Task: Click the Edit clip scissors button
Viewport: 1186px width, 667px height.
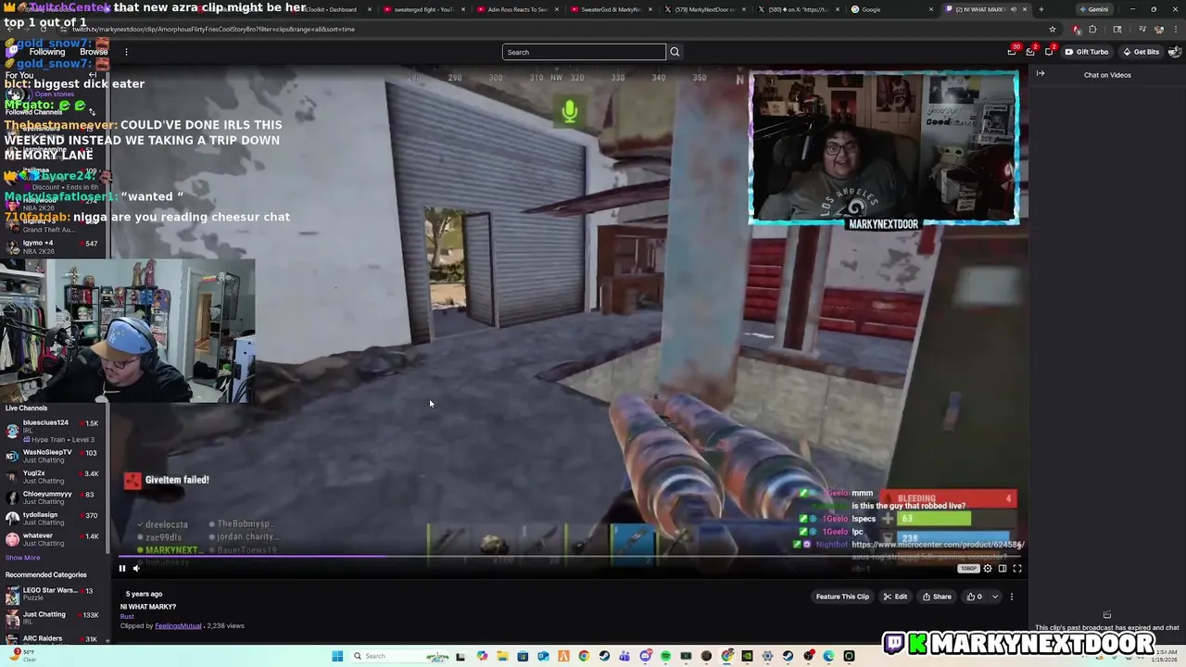Action: 895,597
